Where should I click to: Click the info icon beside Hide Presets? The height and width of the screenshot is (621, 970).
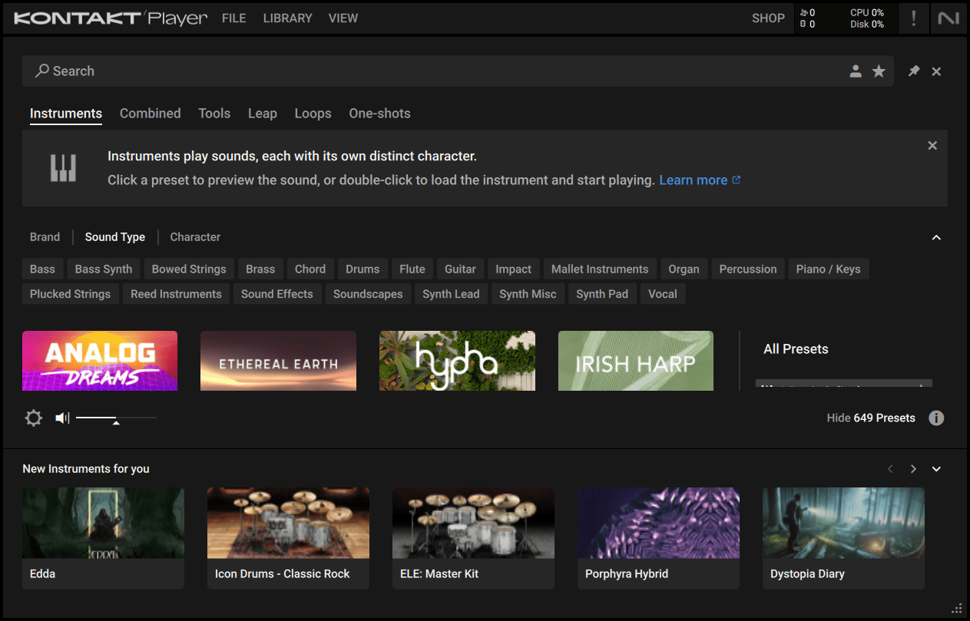pos(936,418)
